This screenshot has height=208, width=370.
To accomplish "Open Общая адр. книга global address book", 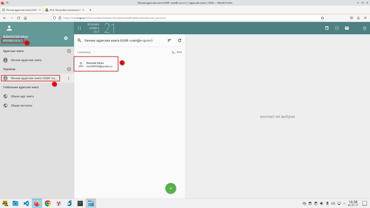I will click(22, 96).
